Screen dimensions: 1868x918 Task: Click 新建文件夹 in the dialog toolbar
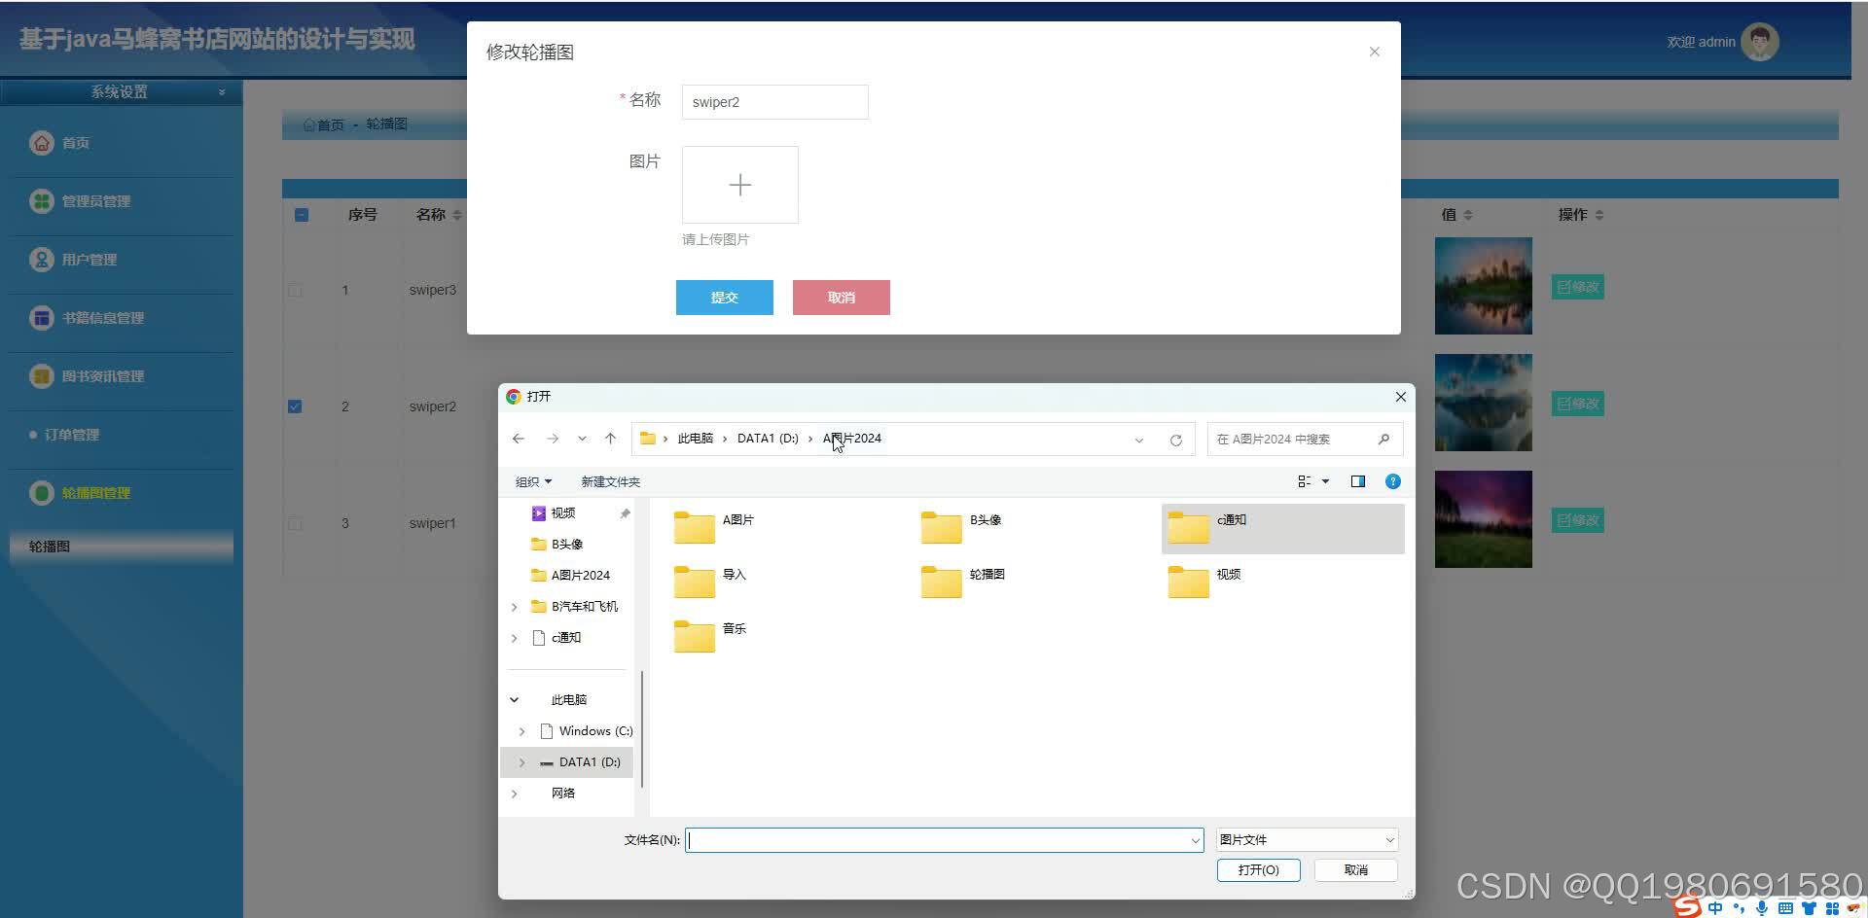click(x=610, y=480)
